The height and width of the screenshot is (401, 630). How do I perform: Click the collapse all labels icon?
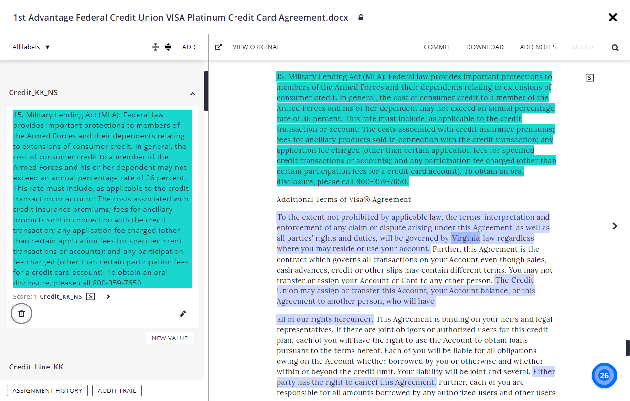click(155, 47)
